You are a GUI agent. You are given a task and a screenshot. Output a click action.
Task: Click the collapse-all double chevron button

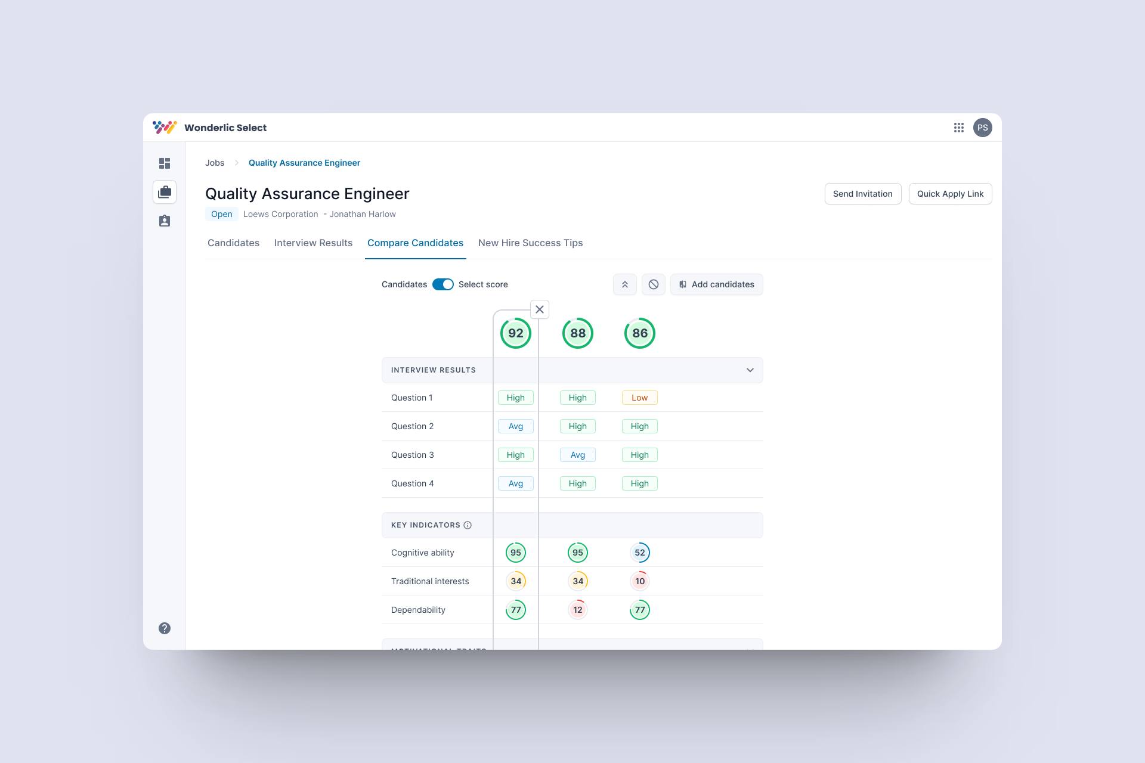pos(625,284)
